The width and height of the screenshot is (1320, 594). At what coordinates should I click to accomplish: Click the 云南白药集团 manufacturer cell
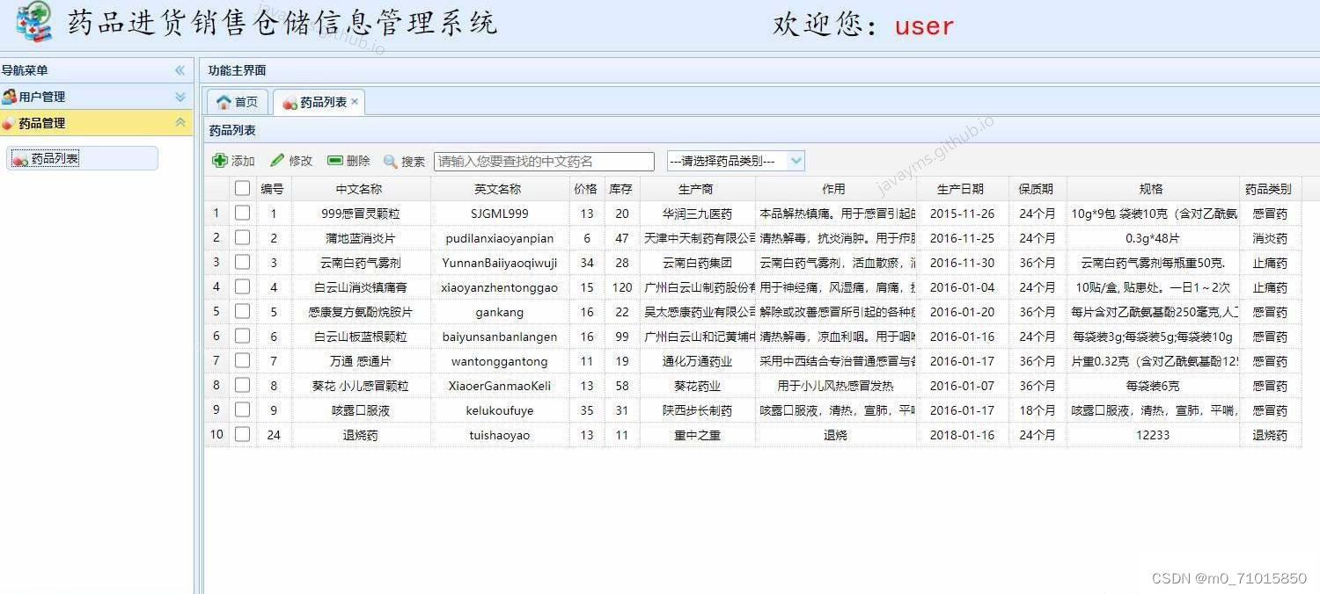coord(697,263)
